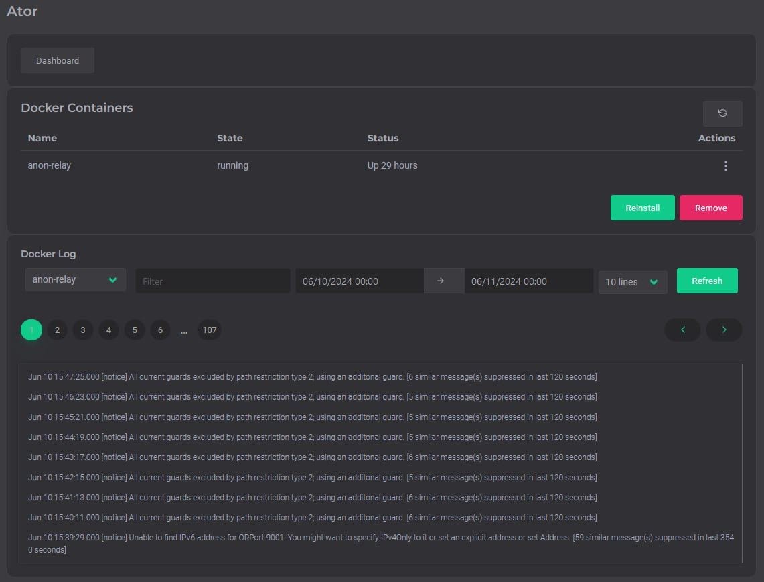764x582 pixels.
Task: Click the green Refresh button for logs
Action: (x=707, y=281)
